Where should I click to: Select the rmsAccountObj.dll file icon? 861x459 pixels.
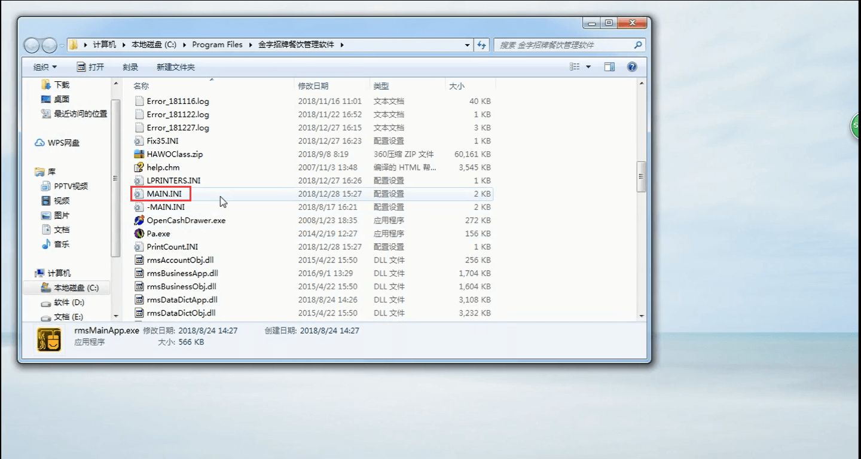139,260
